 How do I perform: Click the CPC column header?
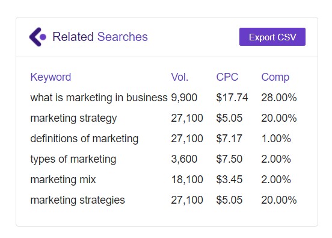coord(227,77)
